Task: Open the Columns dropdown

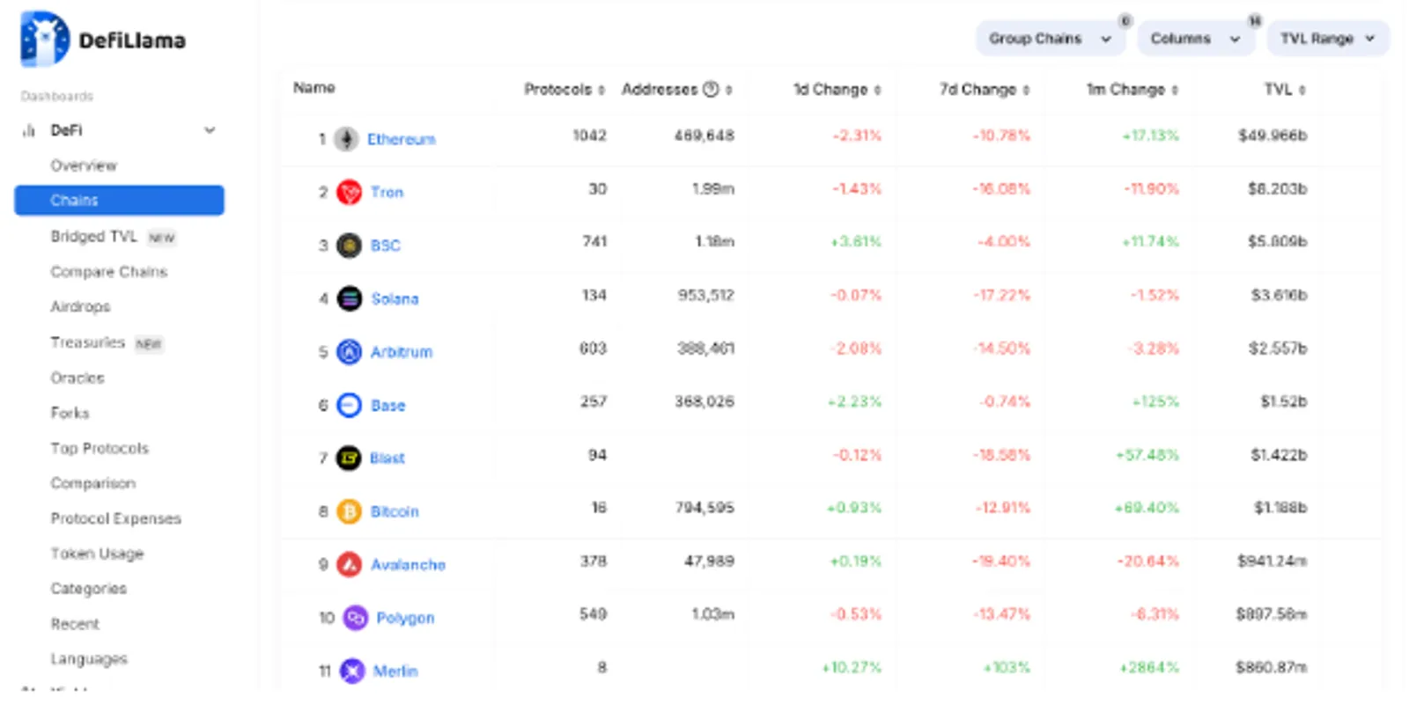Action: (x=1196, y=39)
